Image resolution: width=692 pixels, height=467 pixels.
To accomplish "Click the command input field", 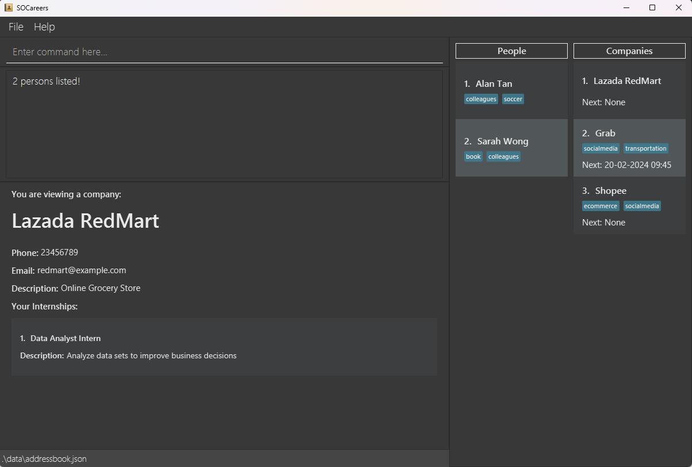I will [x=224, y=52].
